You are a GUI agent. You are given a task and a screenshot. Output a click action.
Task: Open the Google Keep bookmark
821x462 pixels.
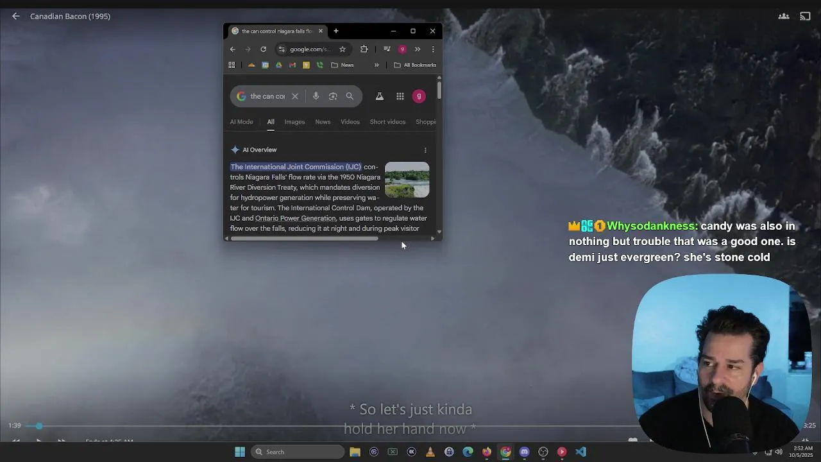pos(306,65)
